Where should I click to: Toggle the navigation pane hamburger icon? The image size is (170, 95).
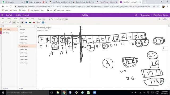click(3, 26)
